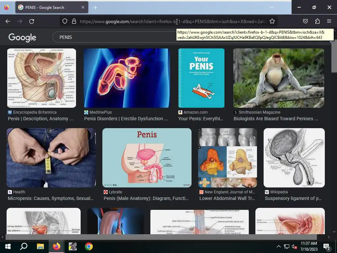337x253 pixels.
Task: Click the Smithsonian Magazine source label
Action: point(260,112)
